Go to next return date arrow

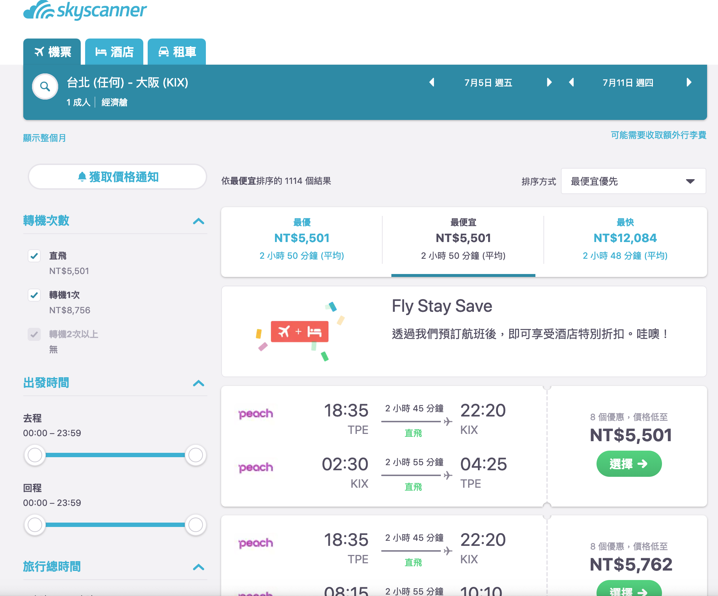tap(689, 82)
